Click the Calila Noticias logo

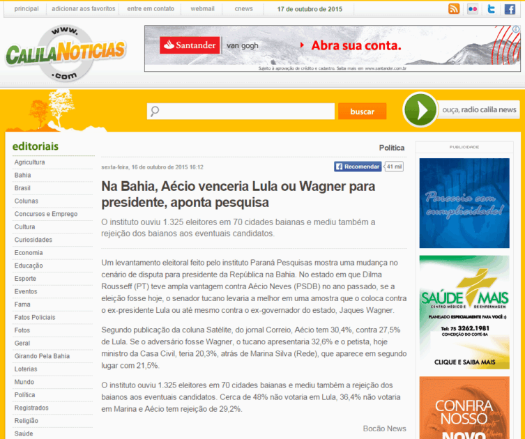click(65, 53)
